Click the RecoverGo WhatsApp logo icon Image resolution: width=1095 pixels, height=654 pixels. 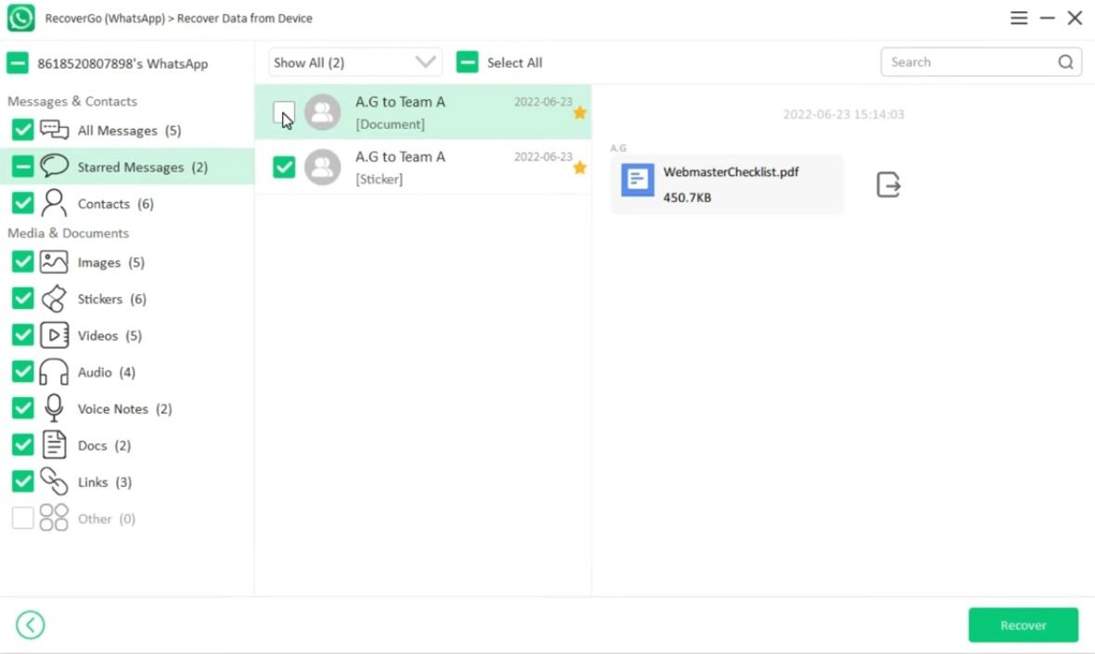click(x=21, y=18)
